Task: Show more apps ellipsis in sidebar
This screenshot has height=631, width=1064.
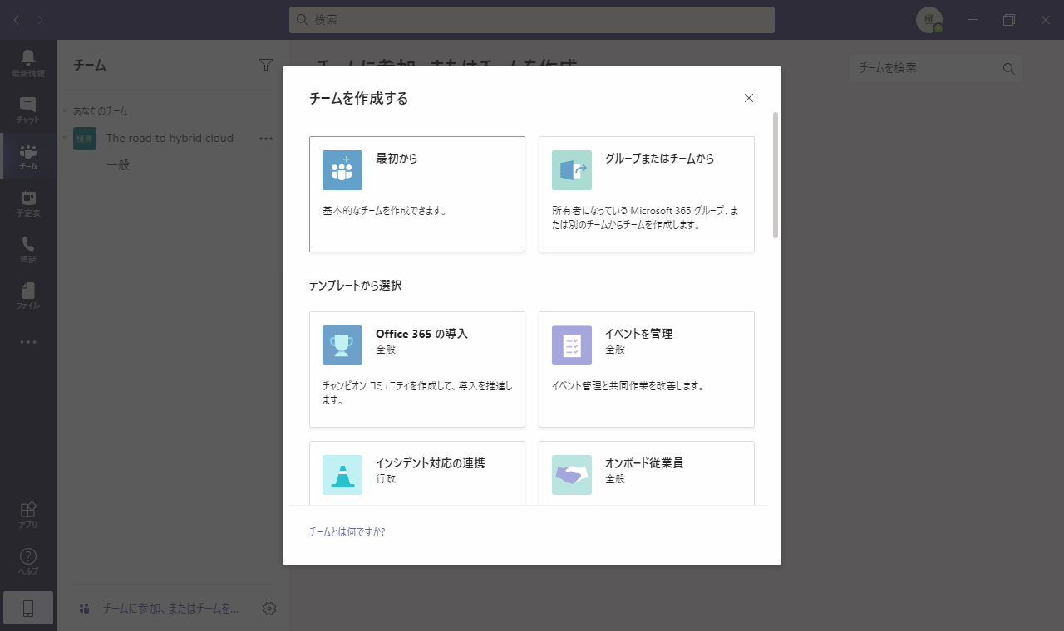Action: (28, 342)
